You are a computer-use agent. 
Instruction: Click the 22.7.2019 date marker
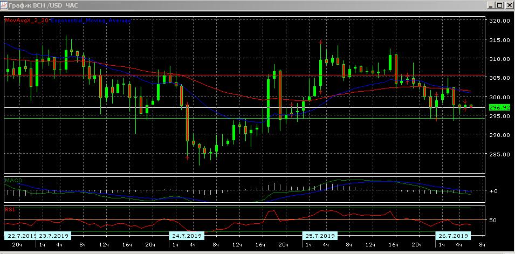(20, 236)
